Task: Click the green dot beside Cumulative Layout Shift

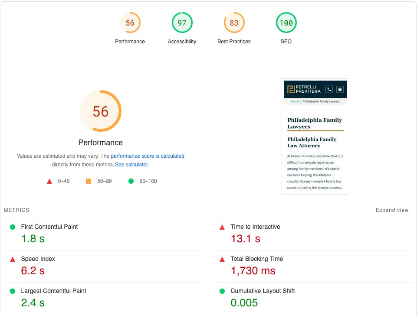Action: click(x=222, y=291)
